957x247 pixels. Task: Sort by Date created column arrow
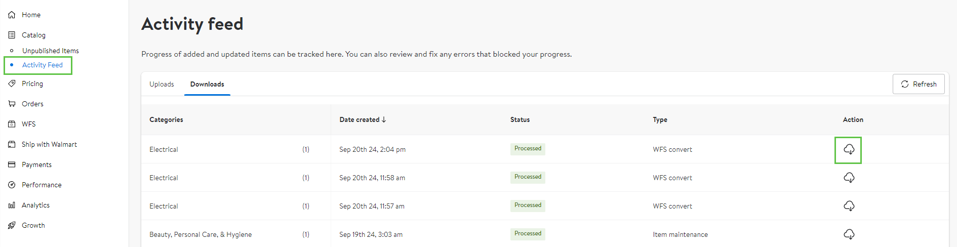[384, 119]
